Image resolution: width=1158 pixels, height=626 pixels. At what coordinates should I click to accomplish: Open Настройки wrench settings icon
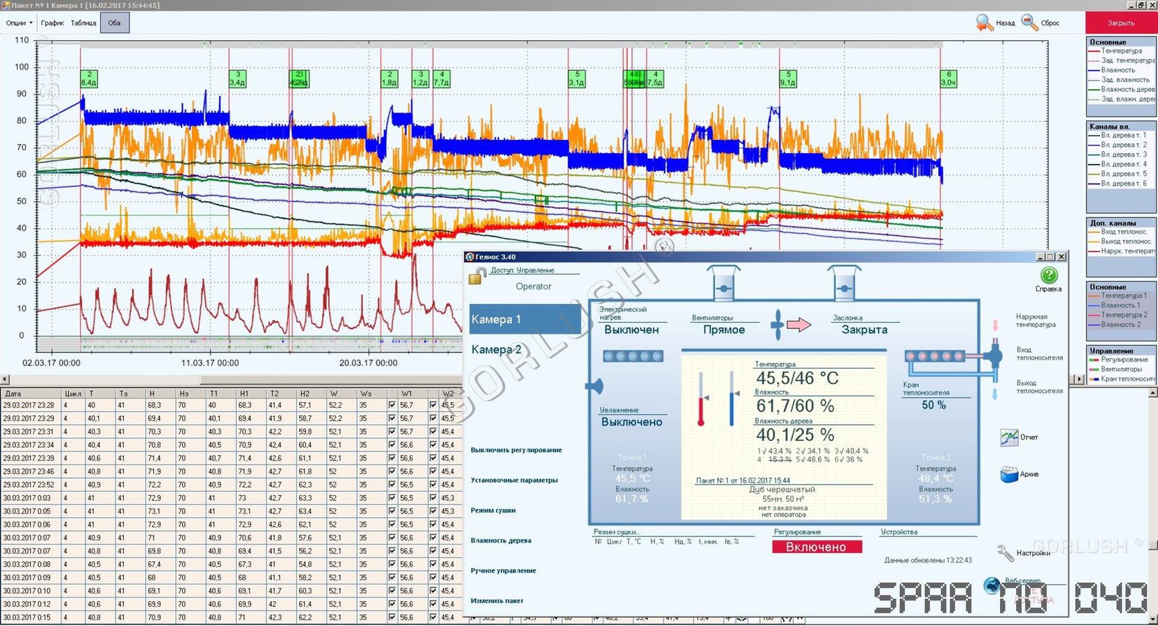click(x=1006, y=553)
